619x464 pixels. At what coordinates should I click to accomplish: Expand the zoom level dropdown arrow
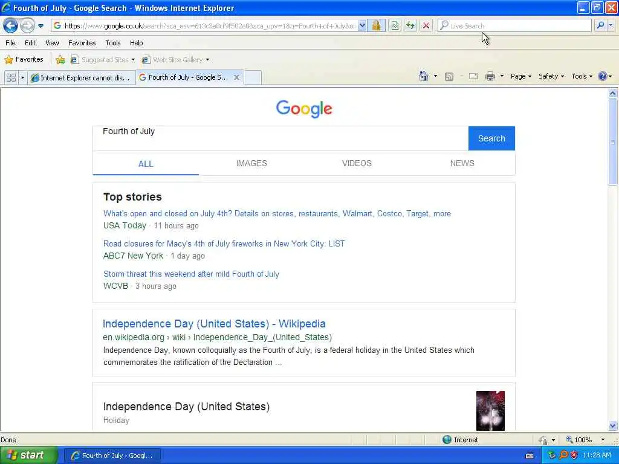[603, 440]
